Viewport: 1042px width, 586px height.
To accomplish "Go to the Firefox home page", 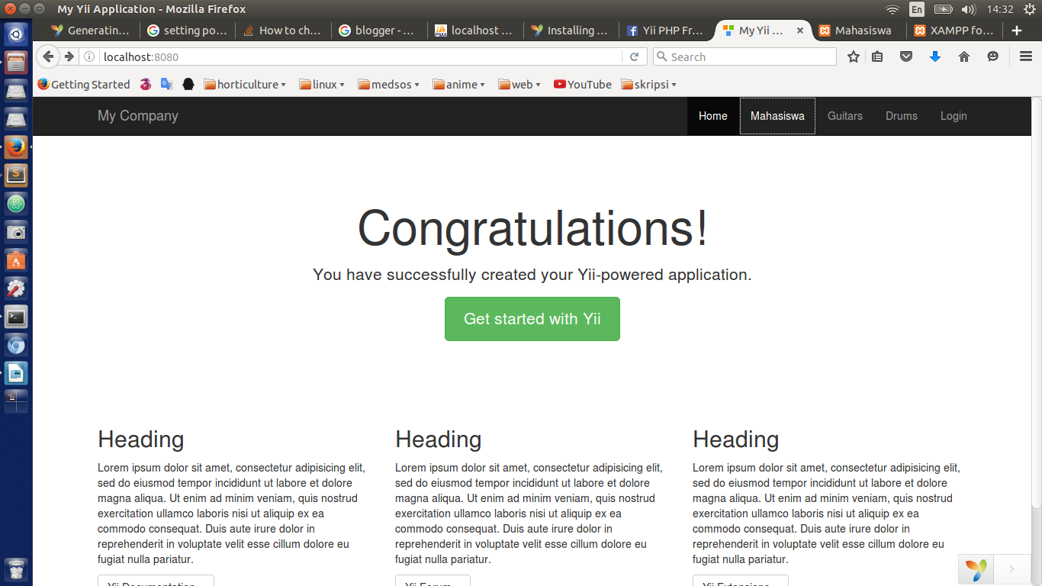I will (x=963, y=56).
